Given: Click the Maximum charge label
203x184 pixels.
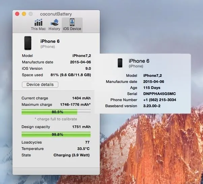Looking at the screenshot, I should pyautogui.click(x=37, y=104).
